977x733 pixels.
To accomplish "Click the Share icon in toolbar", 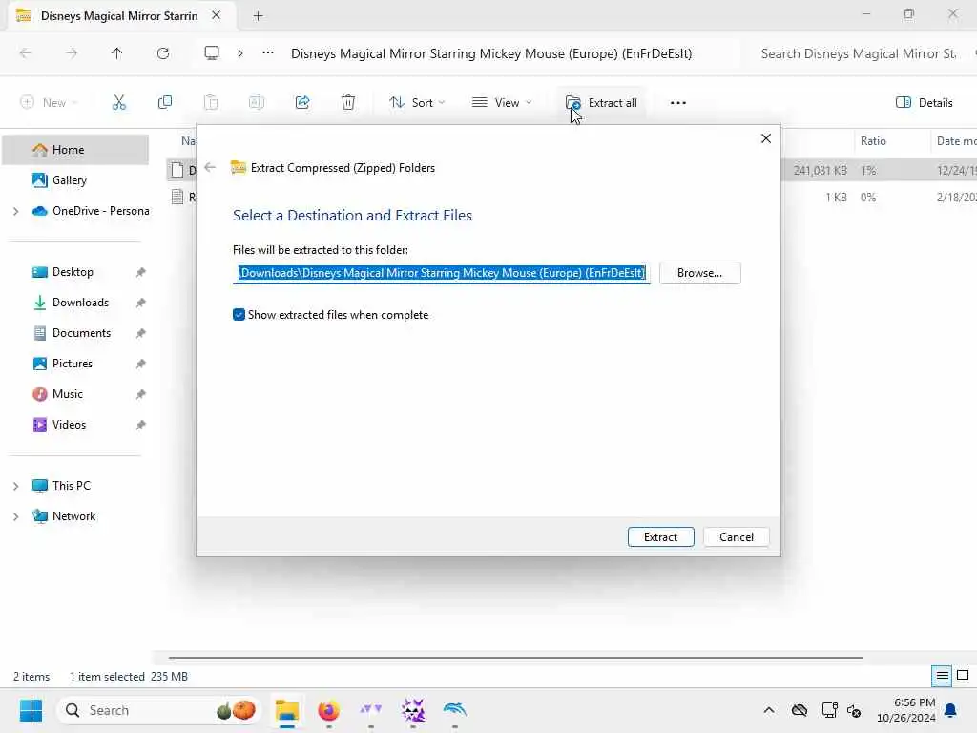I will pos(302,102).
